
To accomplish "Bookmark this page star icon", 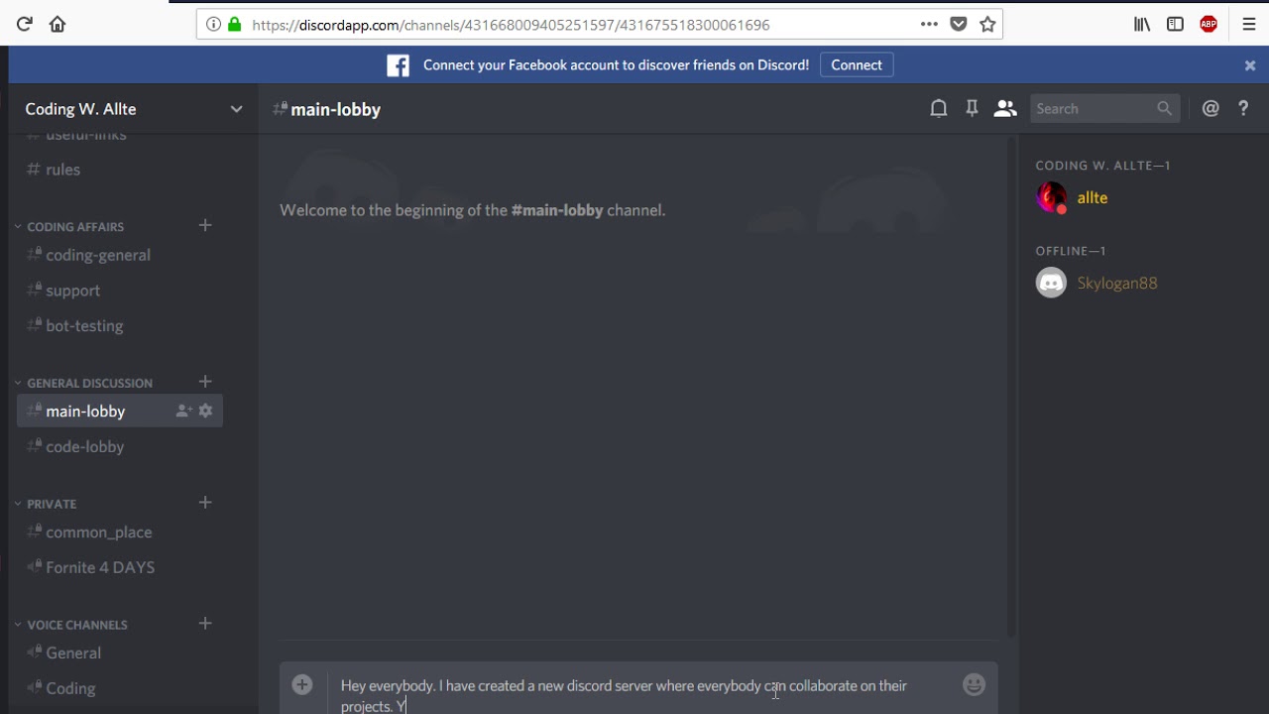I will coord(987,25).
